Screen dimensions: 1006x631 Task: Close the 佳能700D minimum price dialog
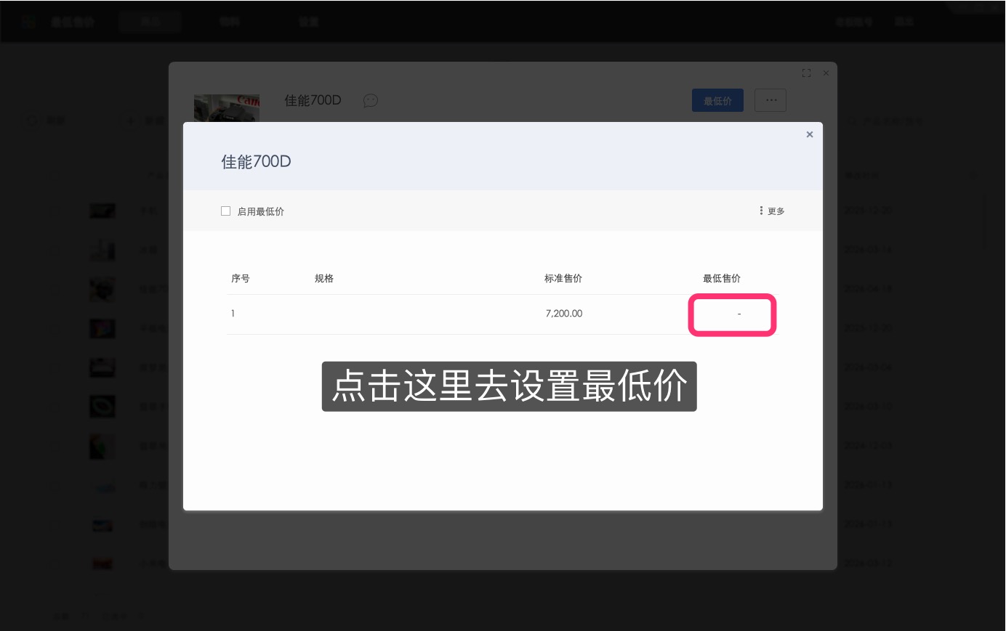point(810,134)
